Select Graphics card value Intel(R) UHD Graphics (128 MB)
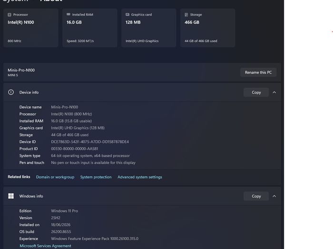 click(x=78, y=128)
